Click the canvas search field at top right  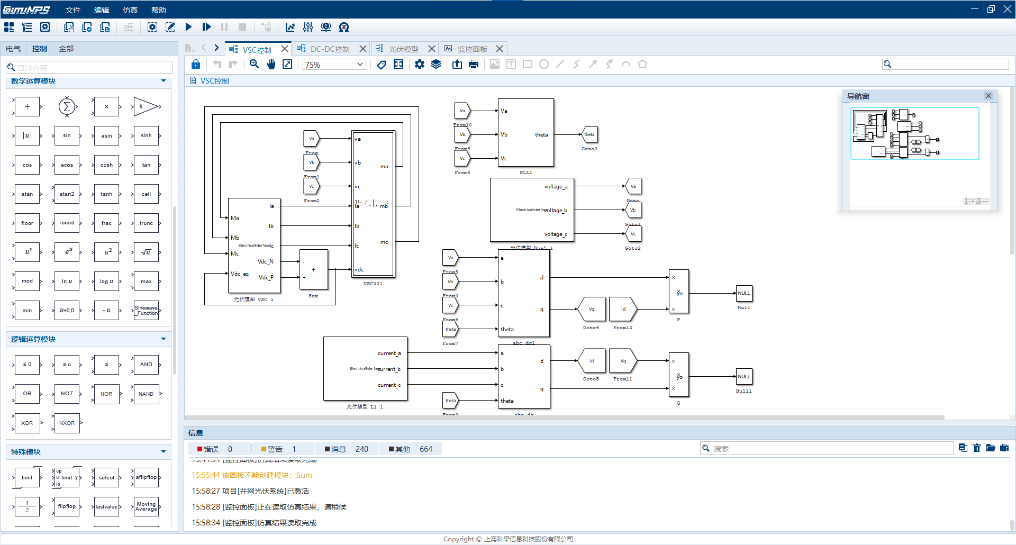946,64
